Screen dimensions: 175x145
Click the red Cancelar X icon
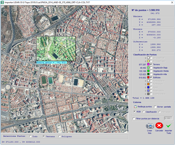(159, 125)
